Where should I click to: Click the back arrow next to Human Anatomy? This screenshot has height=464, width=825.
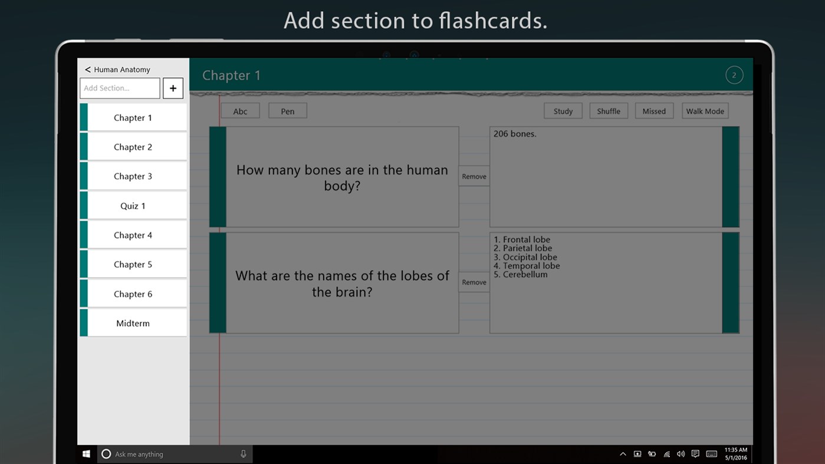tap(87, 69)
